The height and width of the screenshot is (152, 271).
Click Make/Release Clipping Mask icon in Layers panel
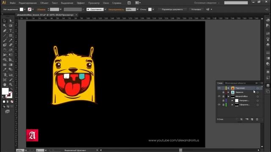tap(241, 119)
